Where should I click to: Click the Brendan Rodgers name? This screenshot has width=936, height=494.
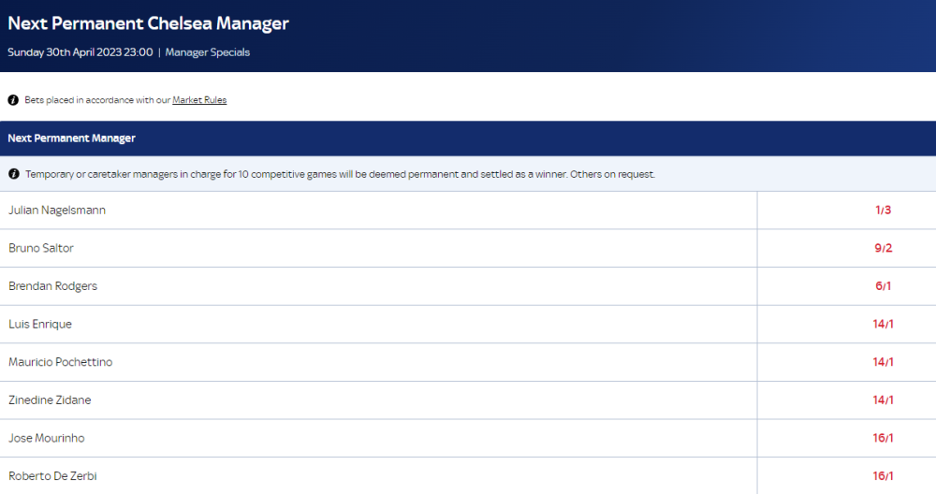click(x=52, y=286)
